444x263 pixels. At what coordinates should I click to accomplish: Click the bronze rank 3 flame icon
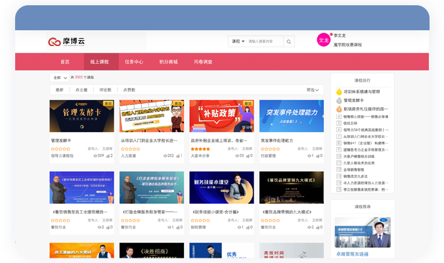339,109
